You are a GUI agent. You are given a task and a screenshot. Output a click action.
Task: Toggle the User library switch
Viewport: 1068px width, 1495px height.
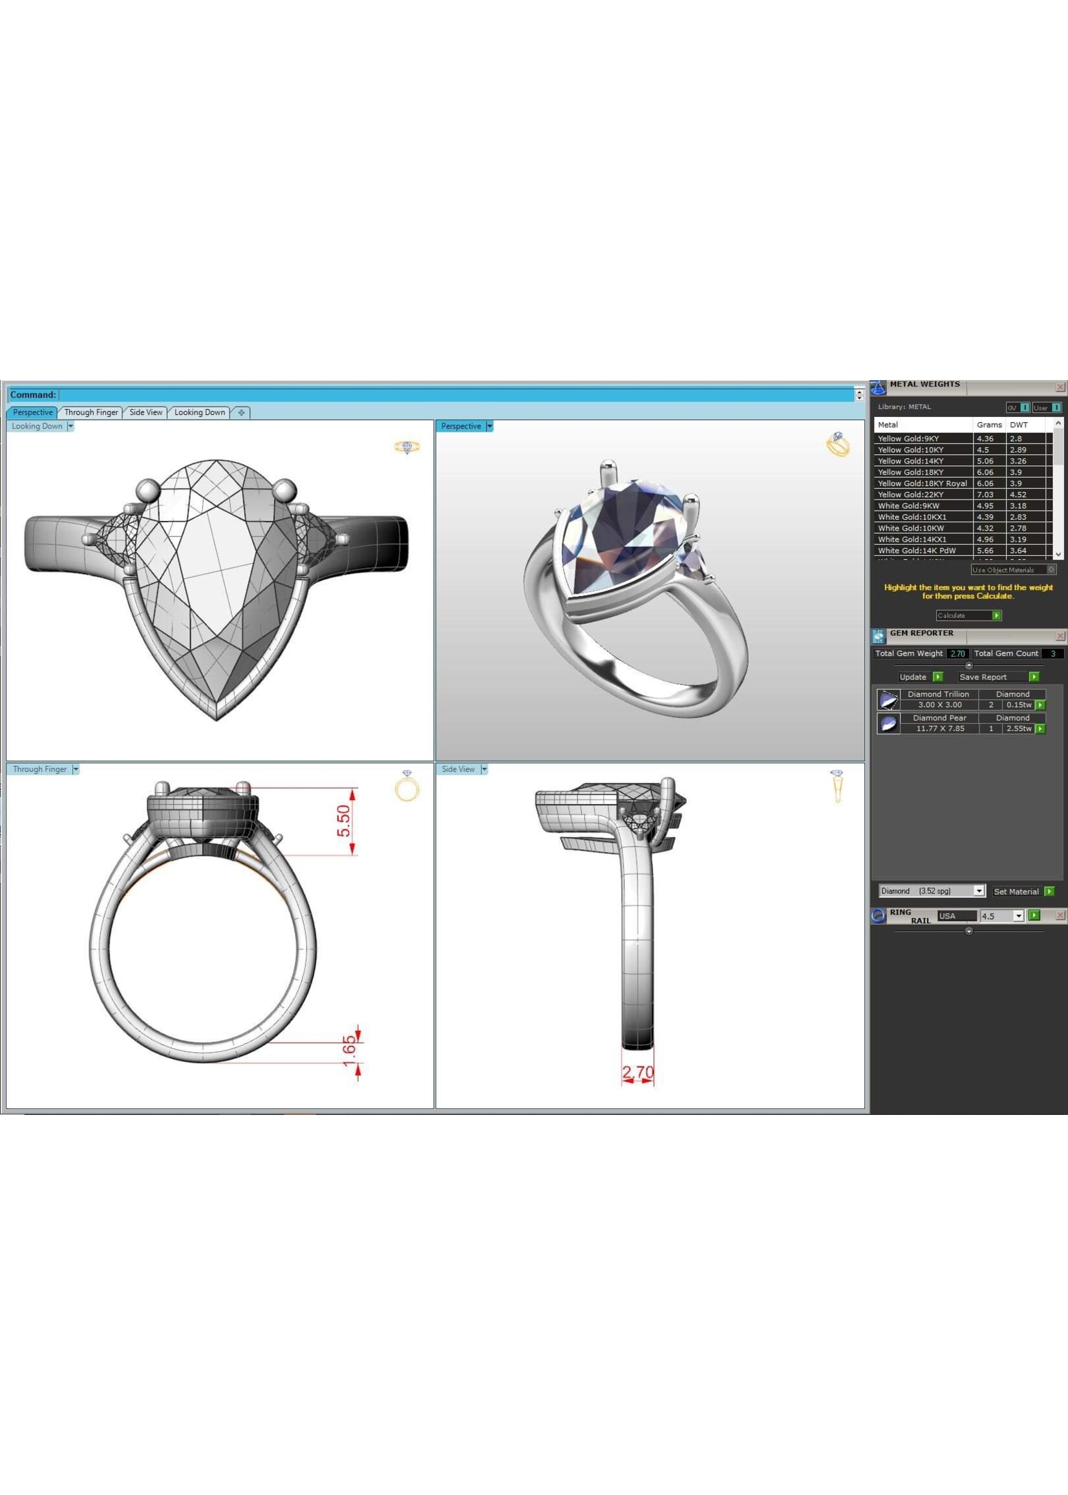[x=1047, y=408]
